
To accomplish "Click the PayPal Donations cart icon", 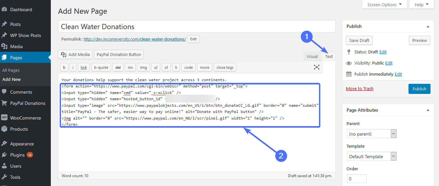I will tap(4, 103).
